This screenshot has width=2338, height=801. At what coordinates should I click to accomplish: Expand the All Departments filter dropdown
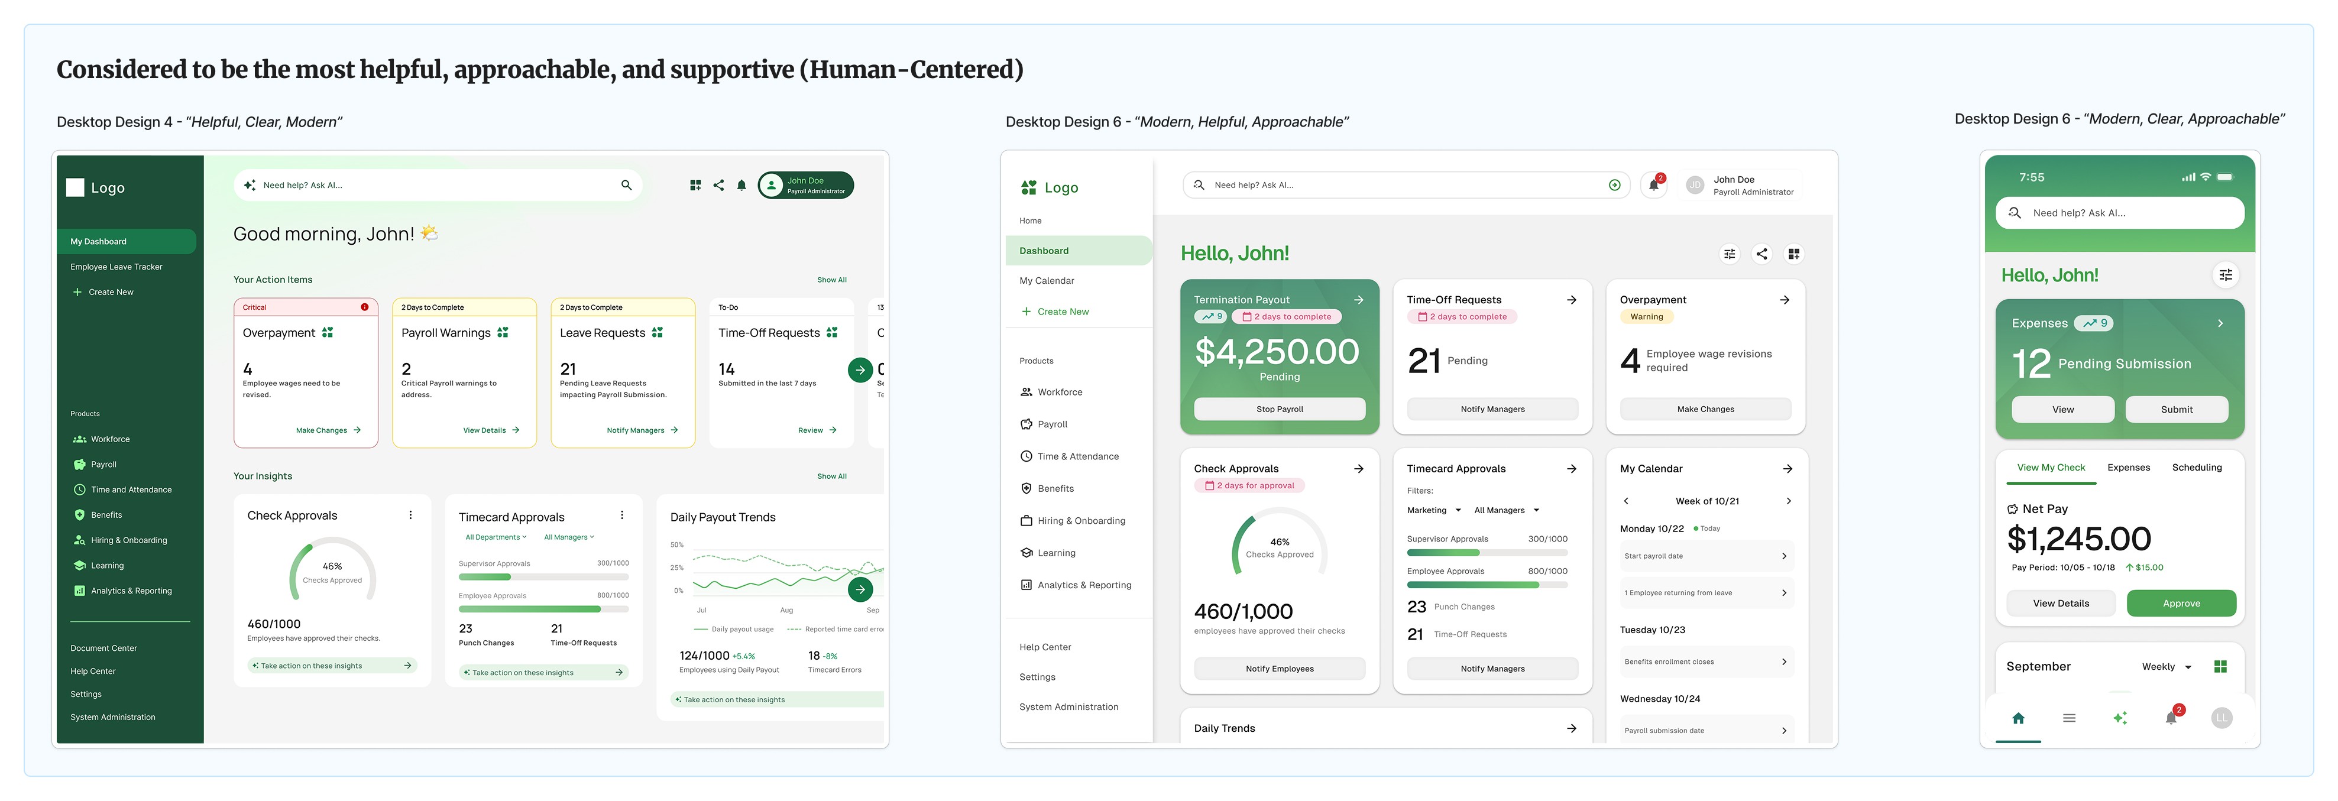pos(496,537)
